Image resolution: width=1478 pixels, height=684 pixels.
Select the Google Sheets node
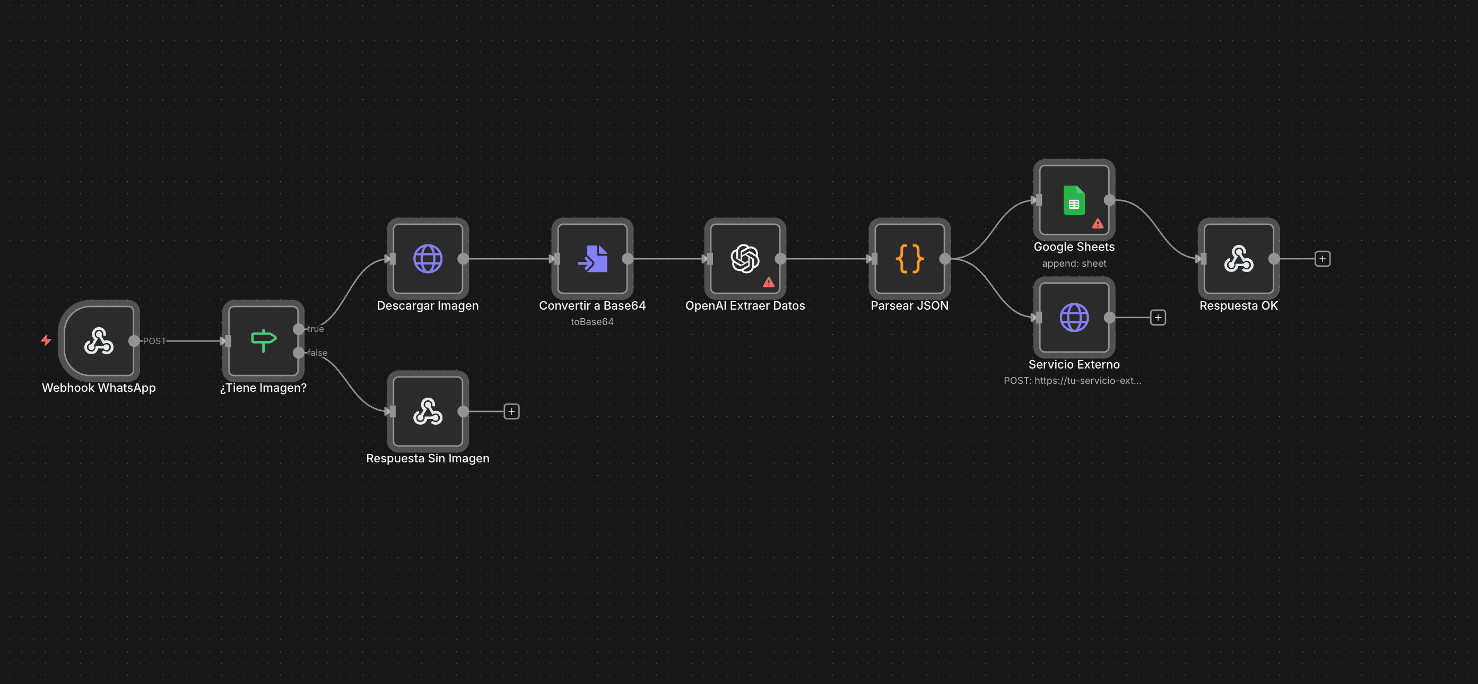pyautogui.click(x=1074, y=200)
